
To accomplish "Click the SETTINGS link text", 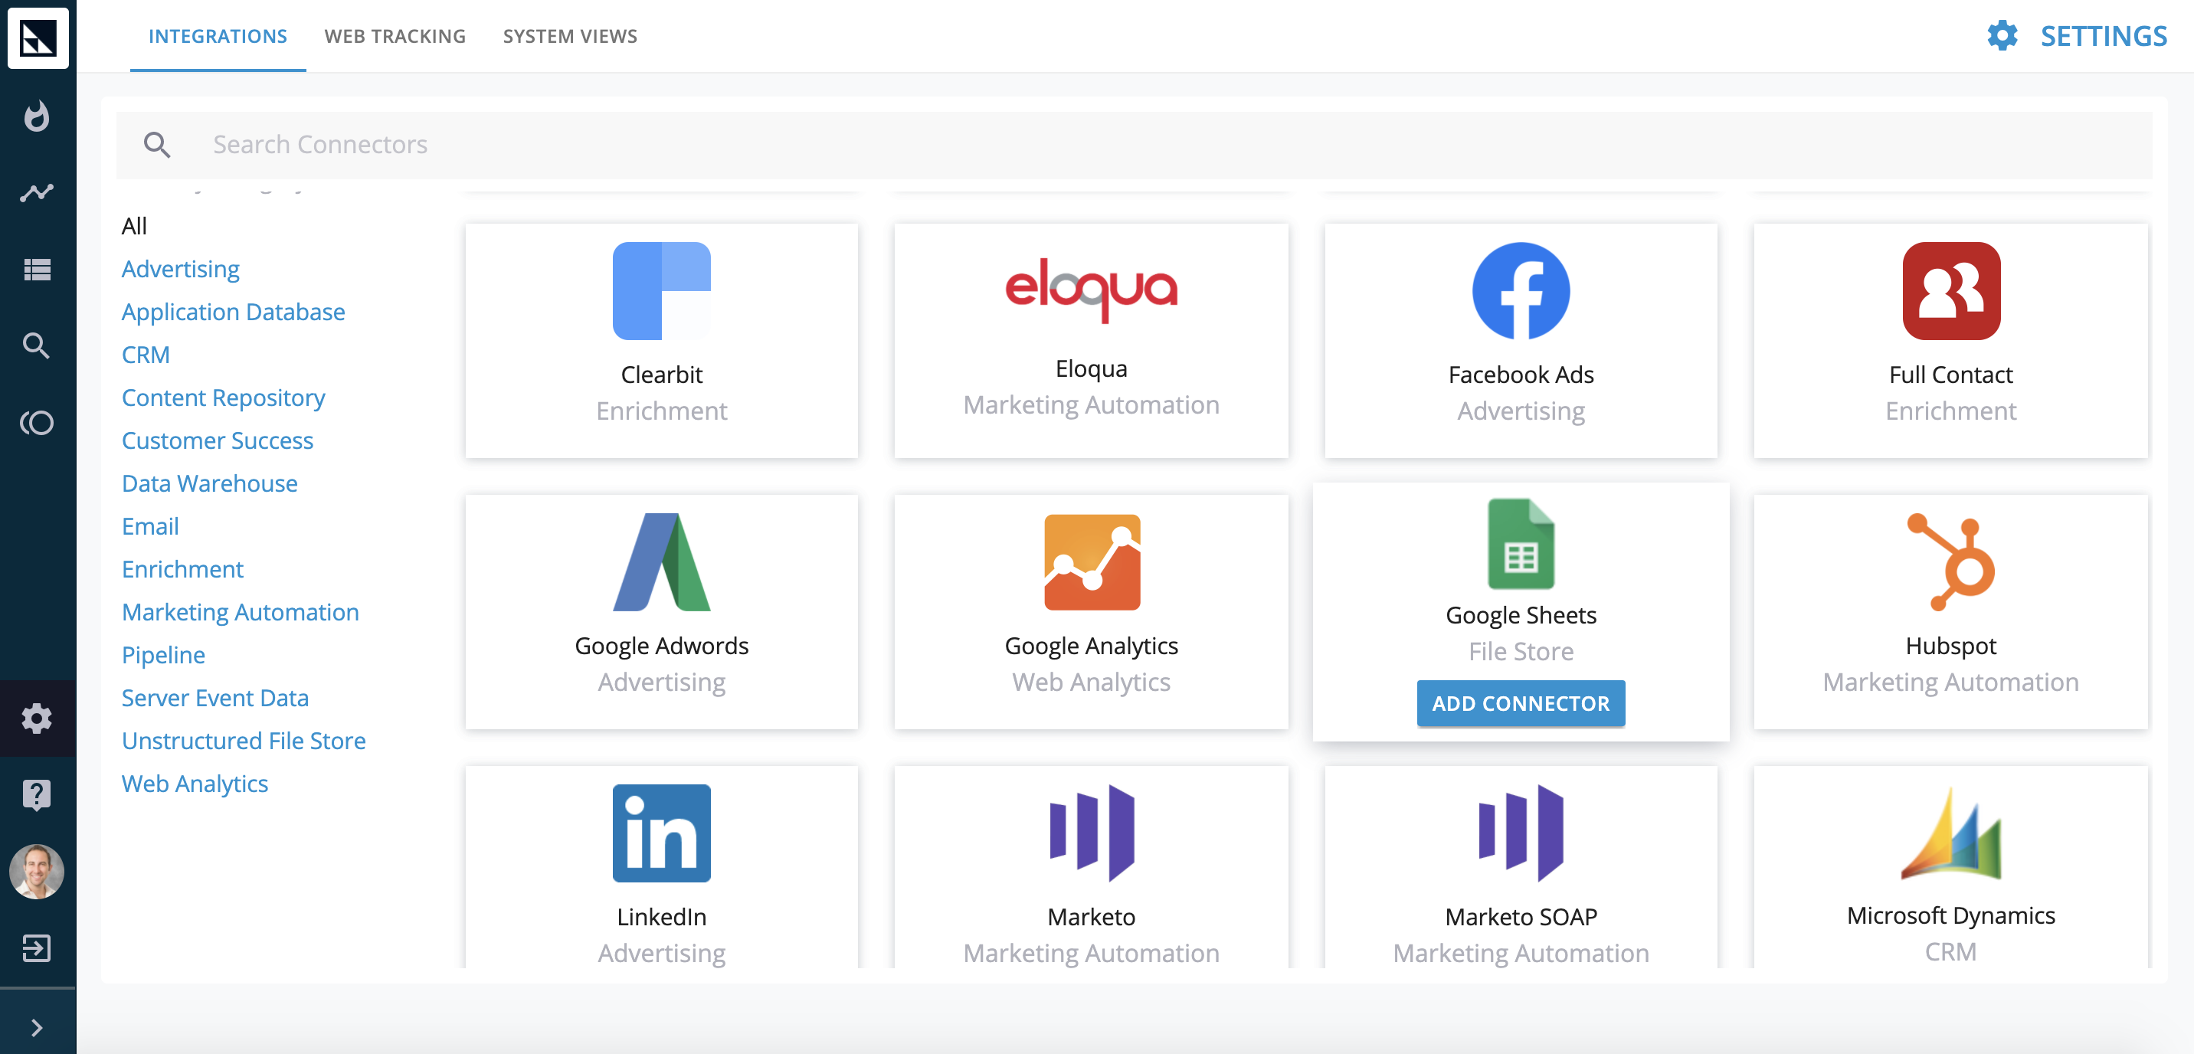I will [x=2103, y=36].
